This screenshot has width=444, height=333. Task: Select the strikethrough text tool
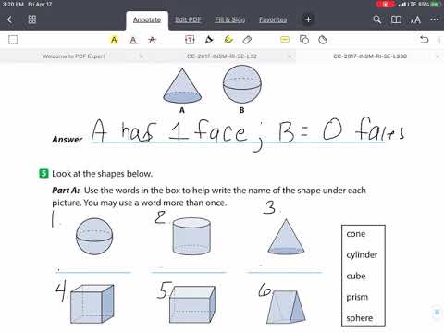click(x=153, y=40)
